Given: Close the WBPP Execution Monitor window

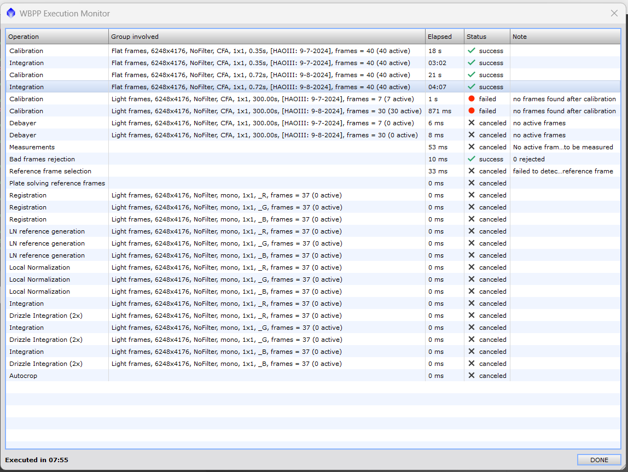Looking at the screenshot, I should coord(614,13).
